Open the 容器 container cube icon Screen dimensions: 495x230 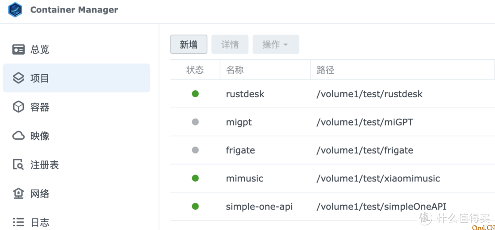(18, 107)
